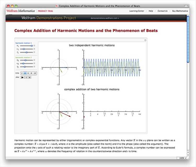Expand extra controls for motion 1's third slider
The width and height of the screenshot is (196, 167).
coord(34,52)
